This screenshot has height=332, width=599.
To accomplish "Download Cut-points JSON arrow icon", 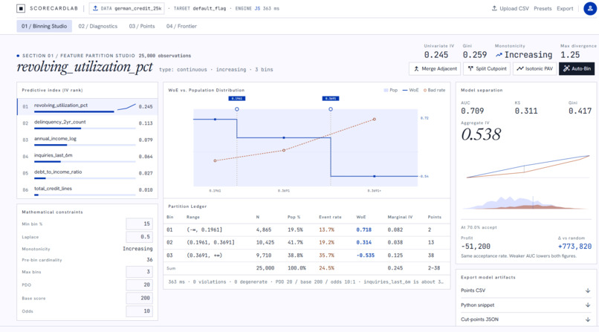I will tap(588, 320).
